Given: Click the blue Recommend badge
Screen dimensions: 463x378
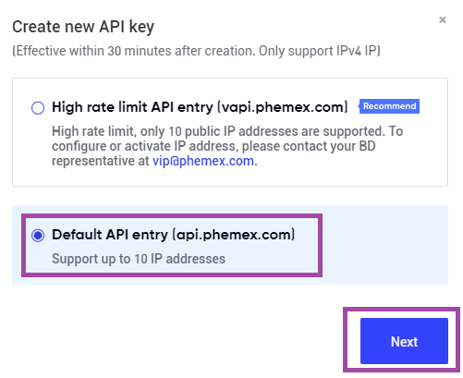Looking at the screenshot, I should [389, 106].
